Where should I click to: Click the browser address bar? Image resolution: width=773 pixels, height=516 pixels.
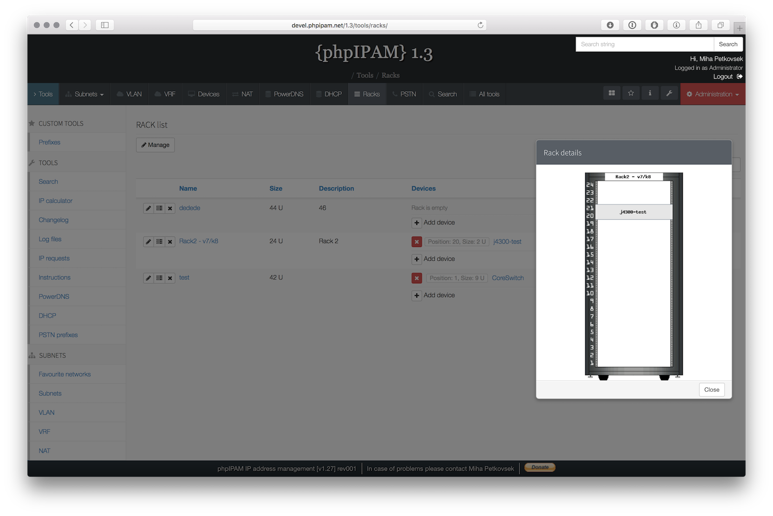point(339,25)
